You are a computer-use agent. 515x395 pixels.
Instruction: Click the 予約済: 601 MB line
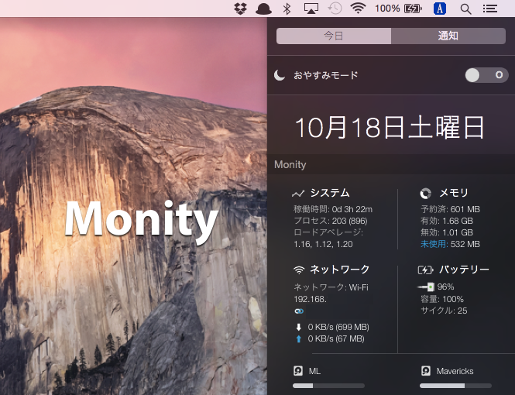point(450,209)
